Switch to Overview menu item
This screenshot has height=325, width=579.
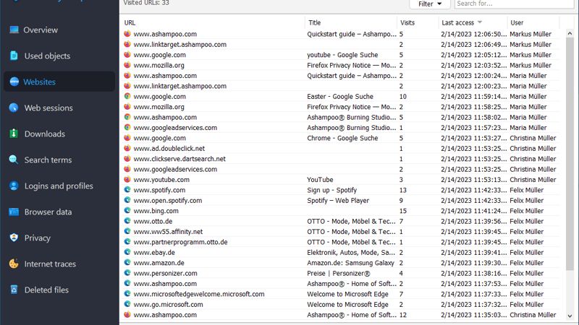[x=41, y=30]
